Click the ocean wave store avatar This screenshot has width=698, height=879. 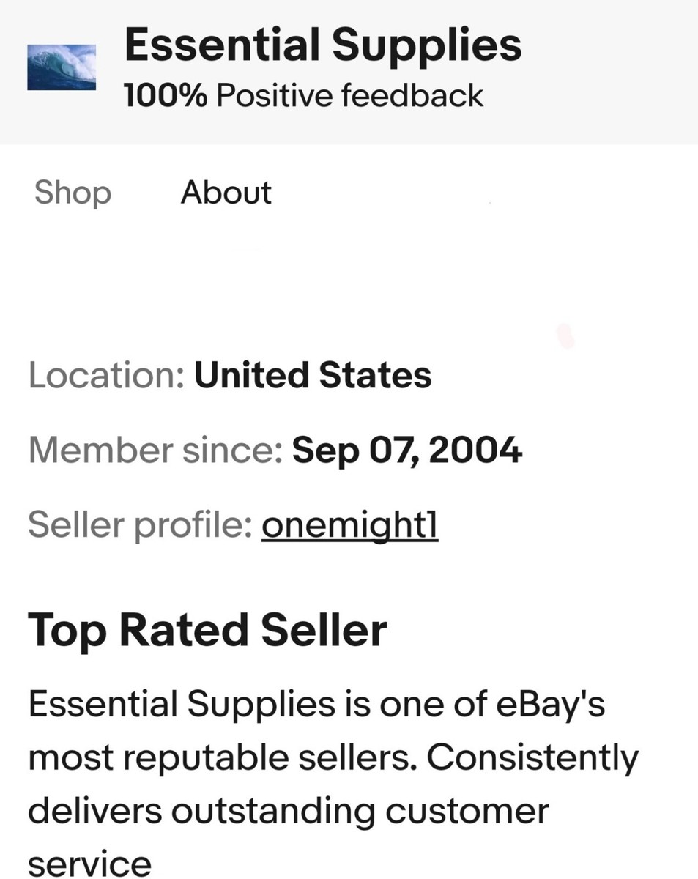click(x=62, y=67)
